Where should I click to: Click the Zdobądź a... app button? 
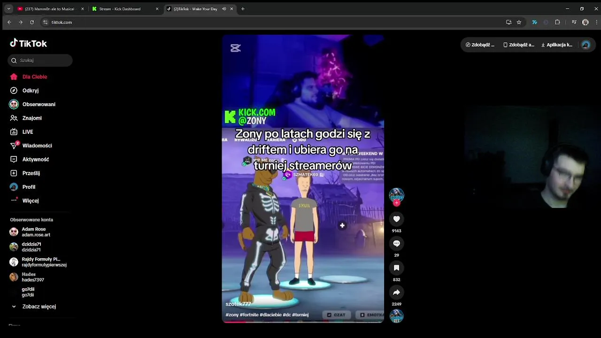518,45
